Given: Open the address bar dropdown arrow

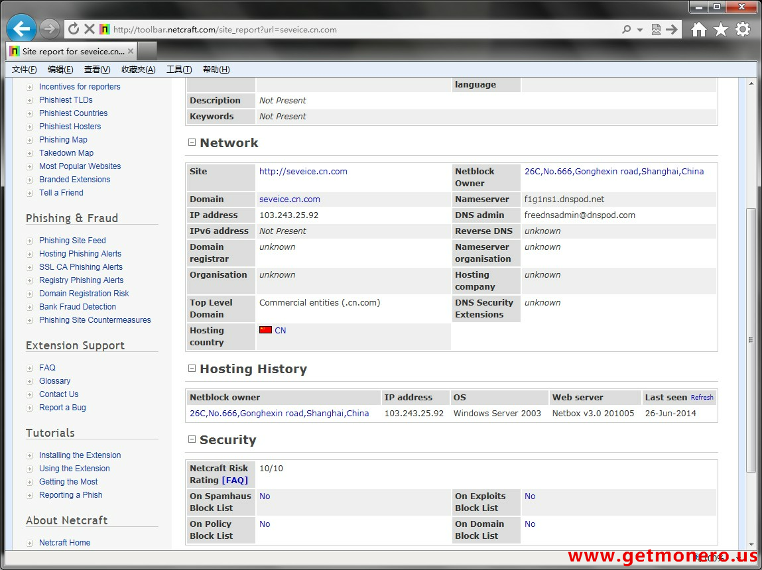Looking at the screenshot, I should point(640,30).
